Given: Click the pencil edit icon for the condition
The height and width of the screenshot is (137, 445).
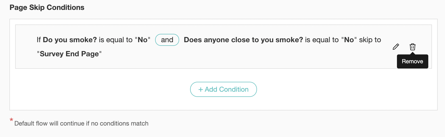Looking at the screenshot, I should click(x=396, y=47).
